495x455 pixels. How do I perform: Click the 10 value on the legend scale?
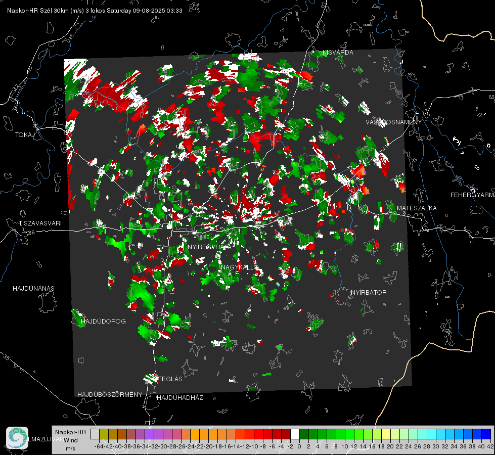click(345, 446)
